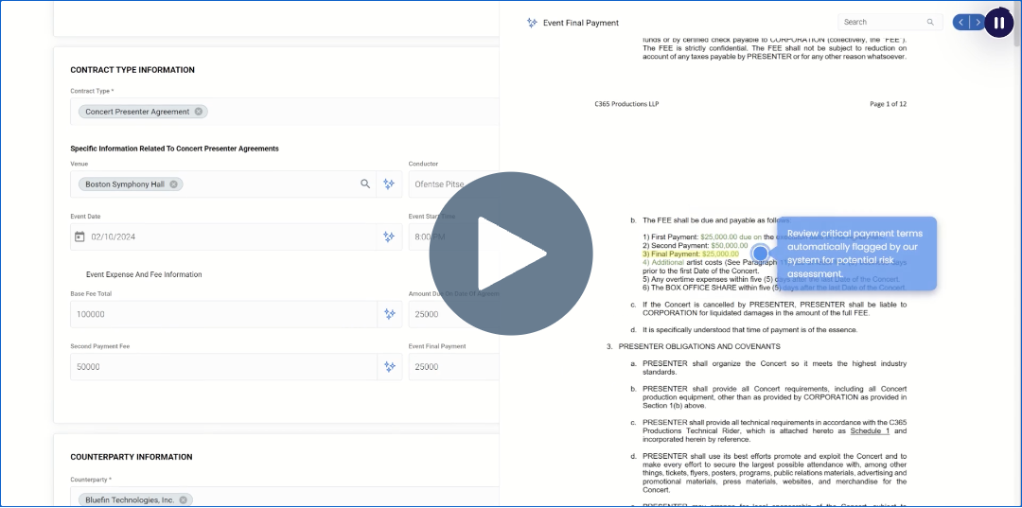Edit the Amount Due On Date field 25000
The width and height of the screenshot is (1022, 508).
point(453,314)
